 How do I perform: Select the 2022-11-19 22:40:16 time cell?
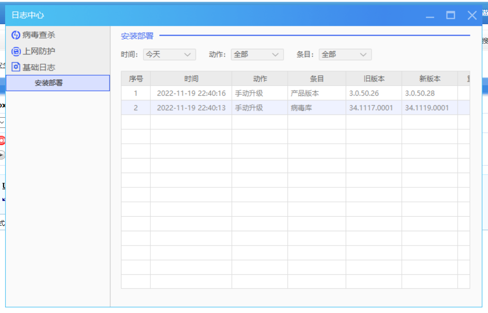(x=191, y=93)
